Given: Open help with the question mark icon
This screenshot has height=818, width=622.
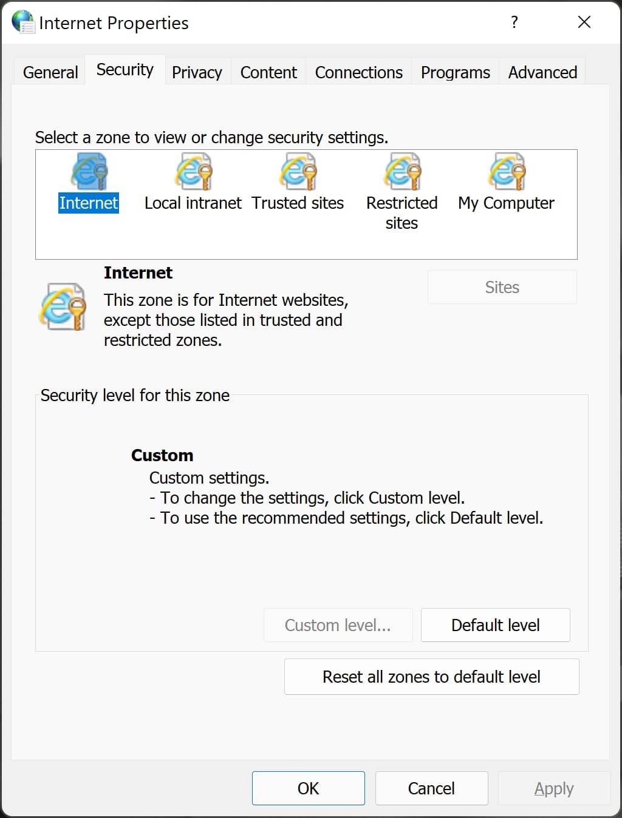Looking at the screenshot, I should [x=514, y=22].
